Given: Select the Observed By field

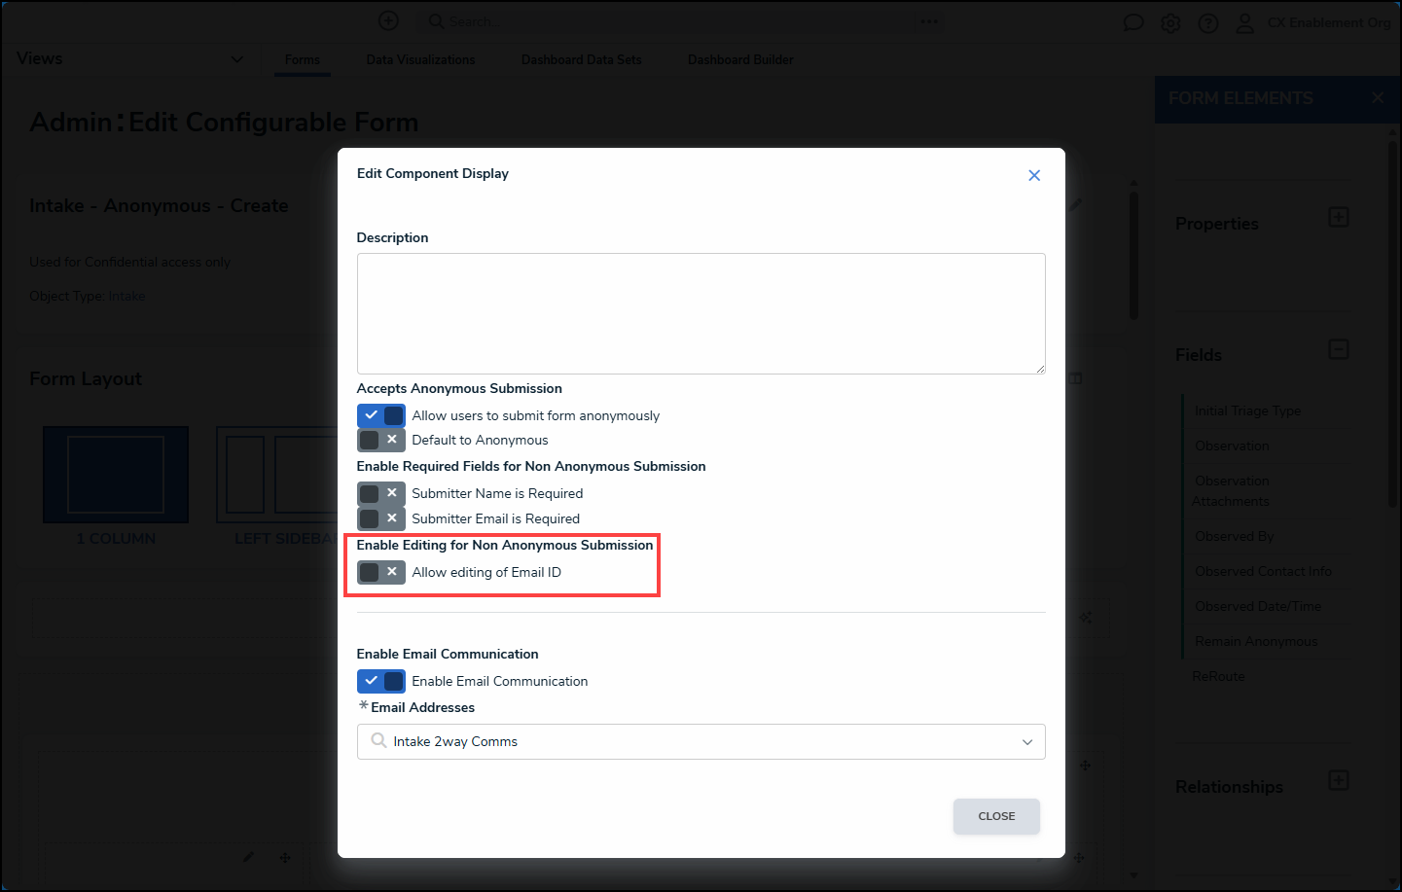Looking at the screenshot, I should pos(1234,536).
